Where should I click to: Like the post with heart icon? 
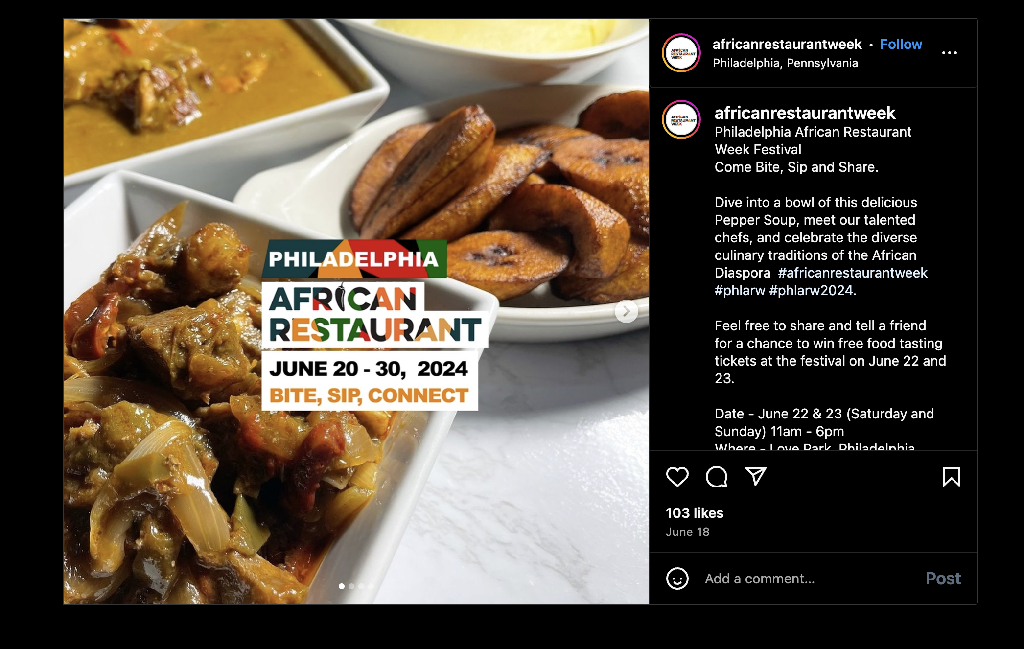tap(677, 476)
